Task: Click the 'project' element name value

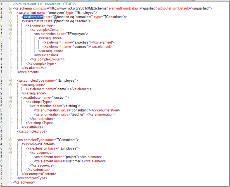Action: click(x=71, y=157)
